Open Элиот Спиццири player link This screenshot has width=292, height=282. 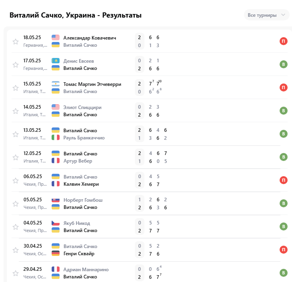[x=82, y=107]
